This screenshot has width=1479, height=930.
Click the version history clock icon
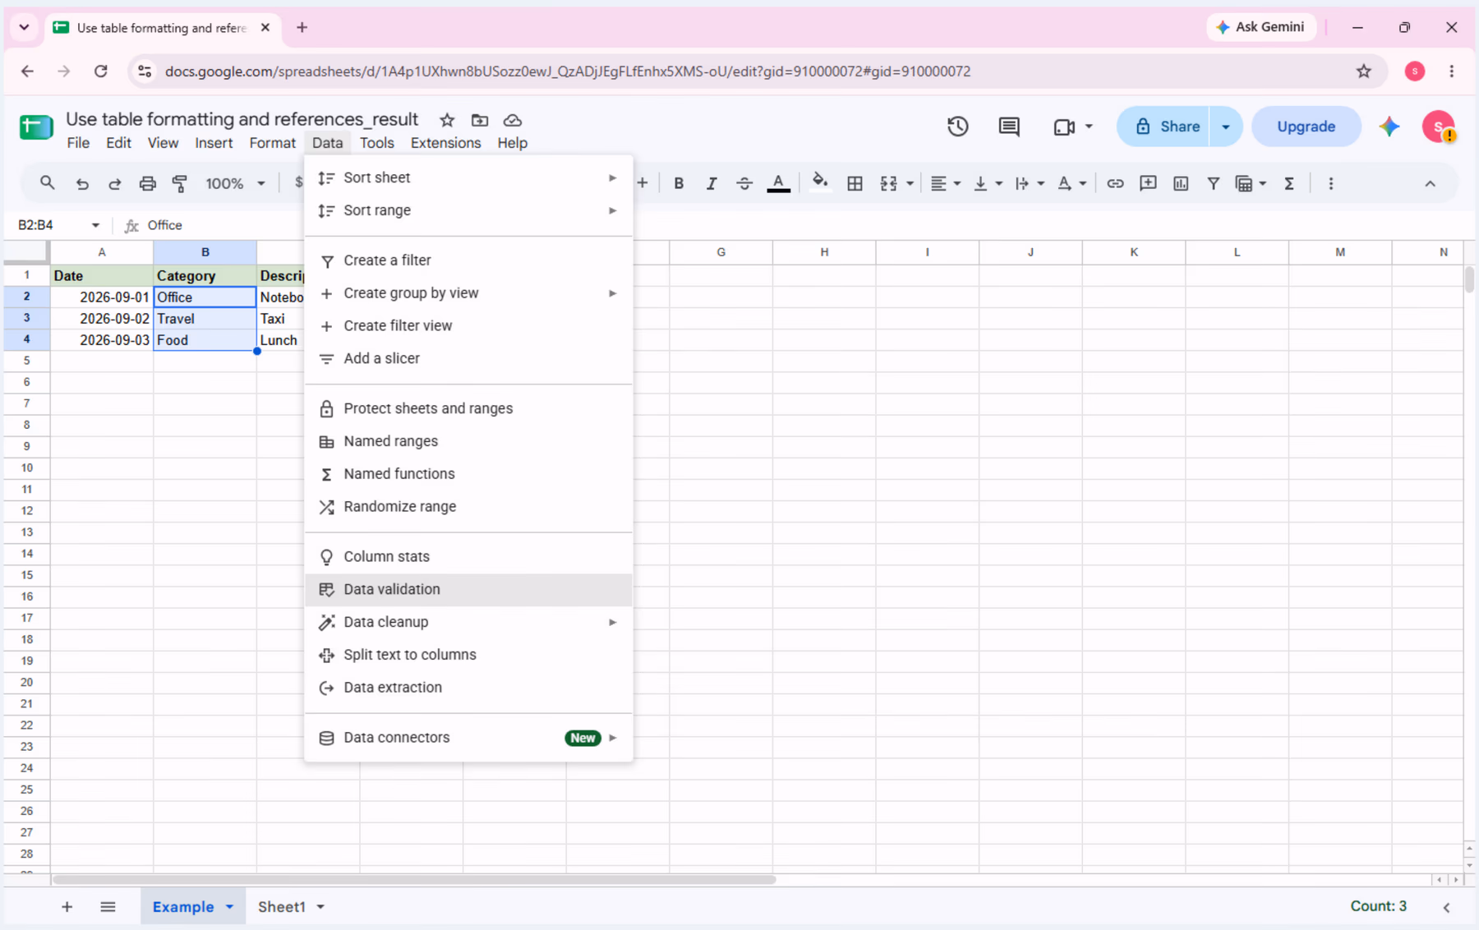[957, 127]
